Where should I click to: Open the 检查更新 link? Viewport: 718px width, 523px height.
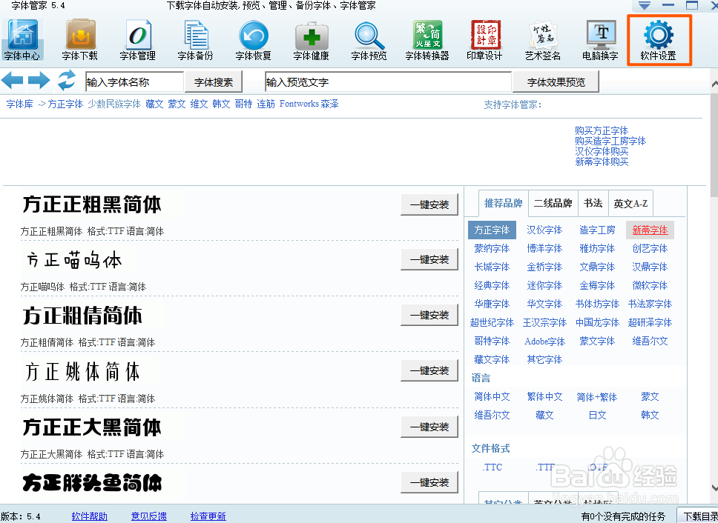[208, 516]
